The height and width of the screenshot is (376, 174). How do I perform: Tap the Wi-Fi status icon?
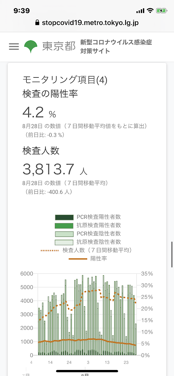[151, 11]
